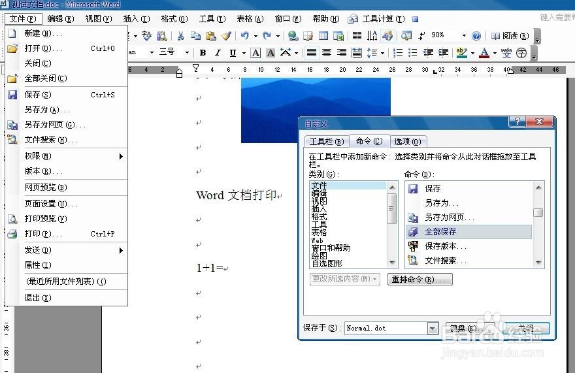Viewport: 575px width, 373px height.
Task: Apply bulleted list formatting
Action: point(413,53)
